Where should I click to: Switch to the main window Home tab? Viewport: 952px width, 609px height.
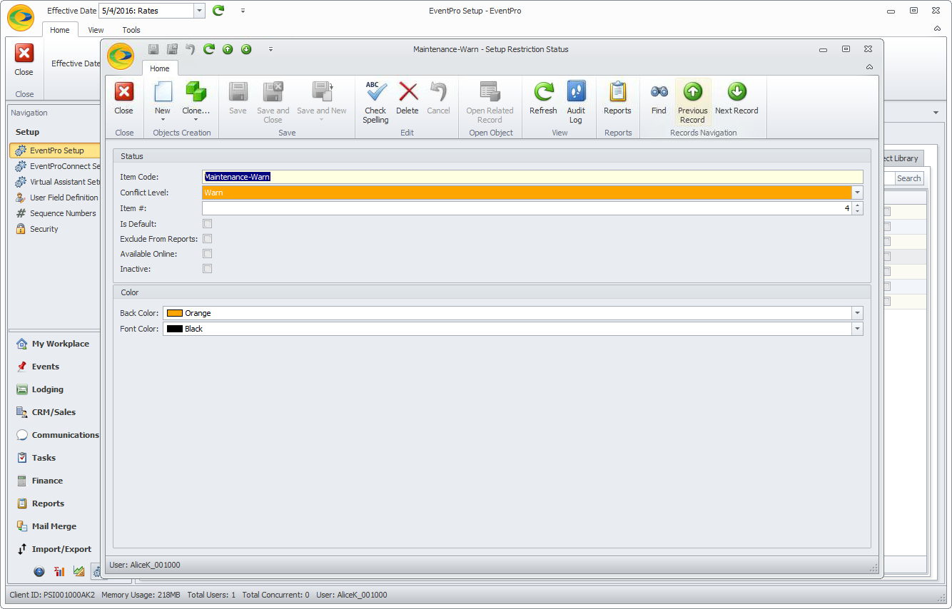click(60, 30)
